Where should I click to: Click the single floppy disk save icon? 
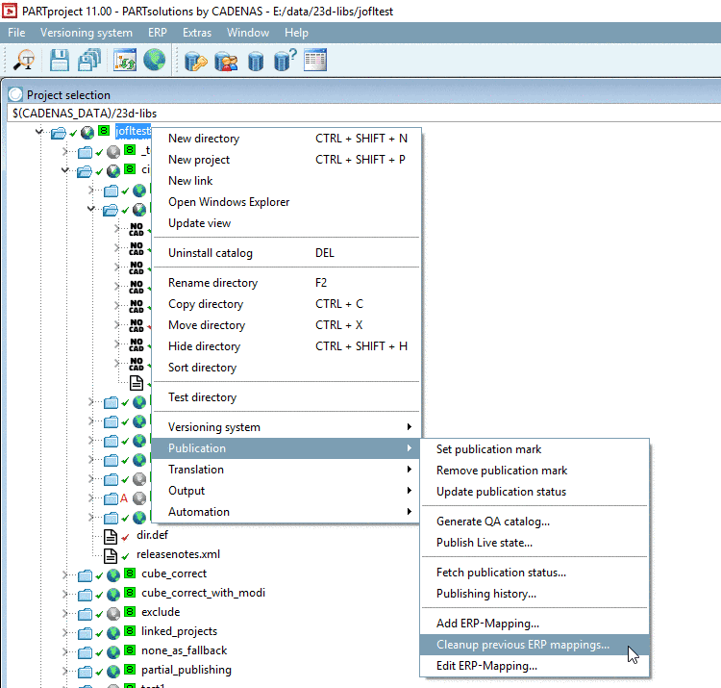[x=61, y=61]
